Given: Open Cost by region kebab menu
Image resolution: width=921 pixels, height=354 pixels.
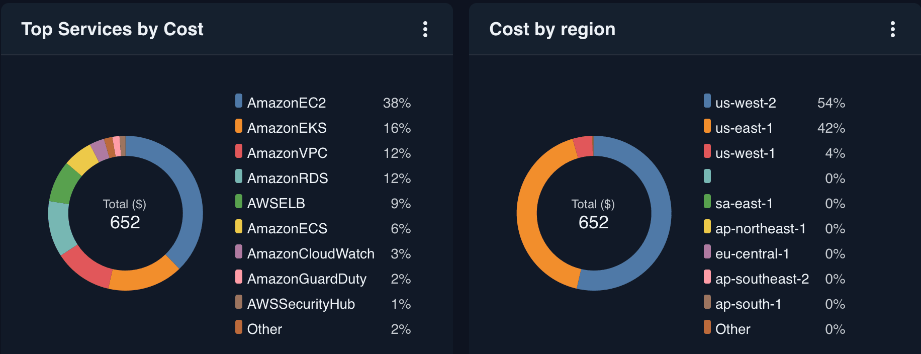Looking at the screenshot, I should [893, 29].
